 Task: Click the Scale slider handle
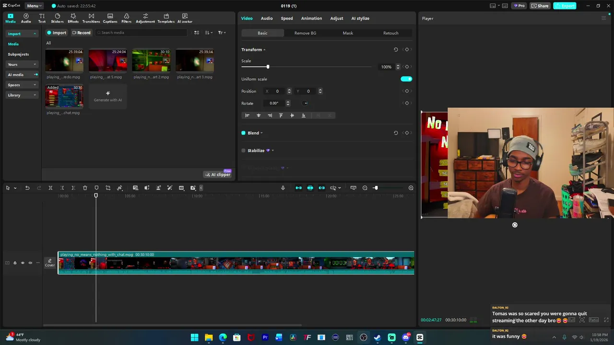[268, 67]
